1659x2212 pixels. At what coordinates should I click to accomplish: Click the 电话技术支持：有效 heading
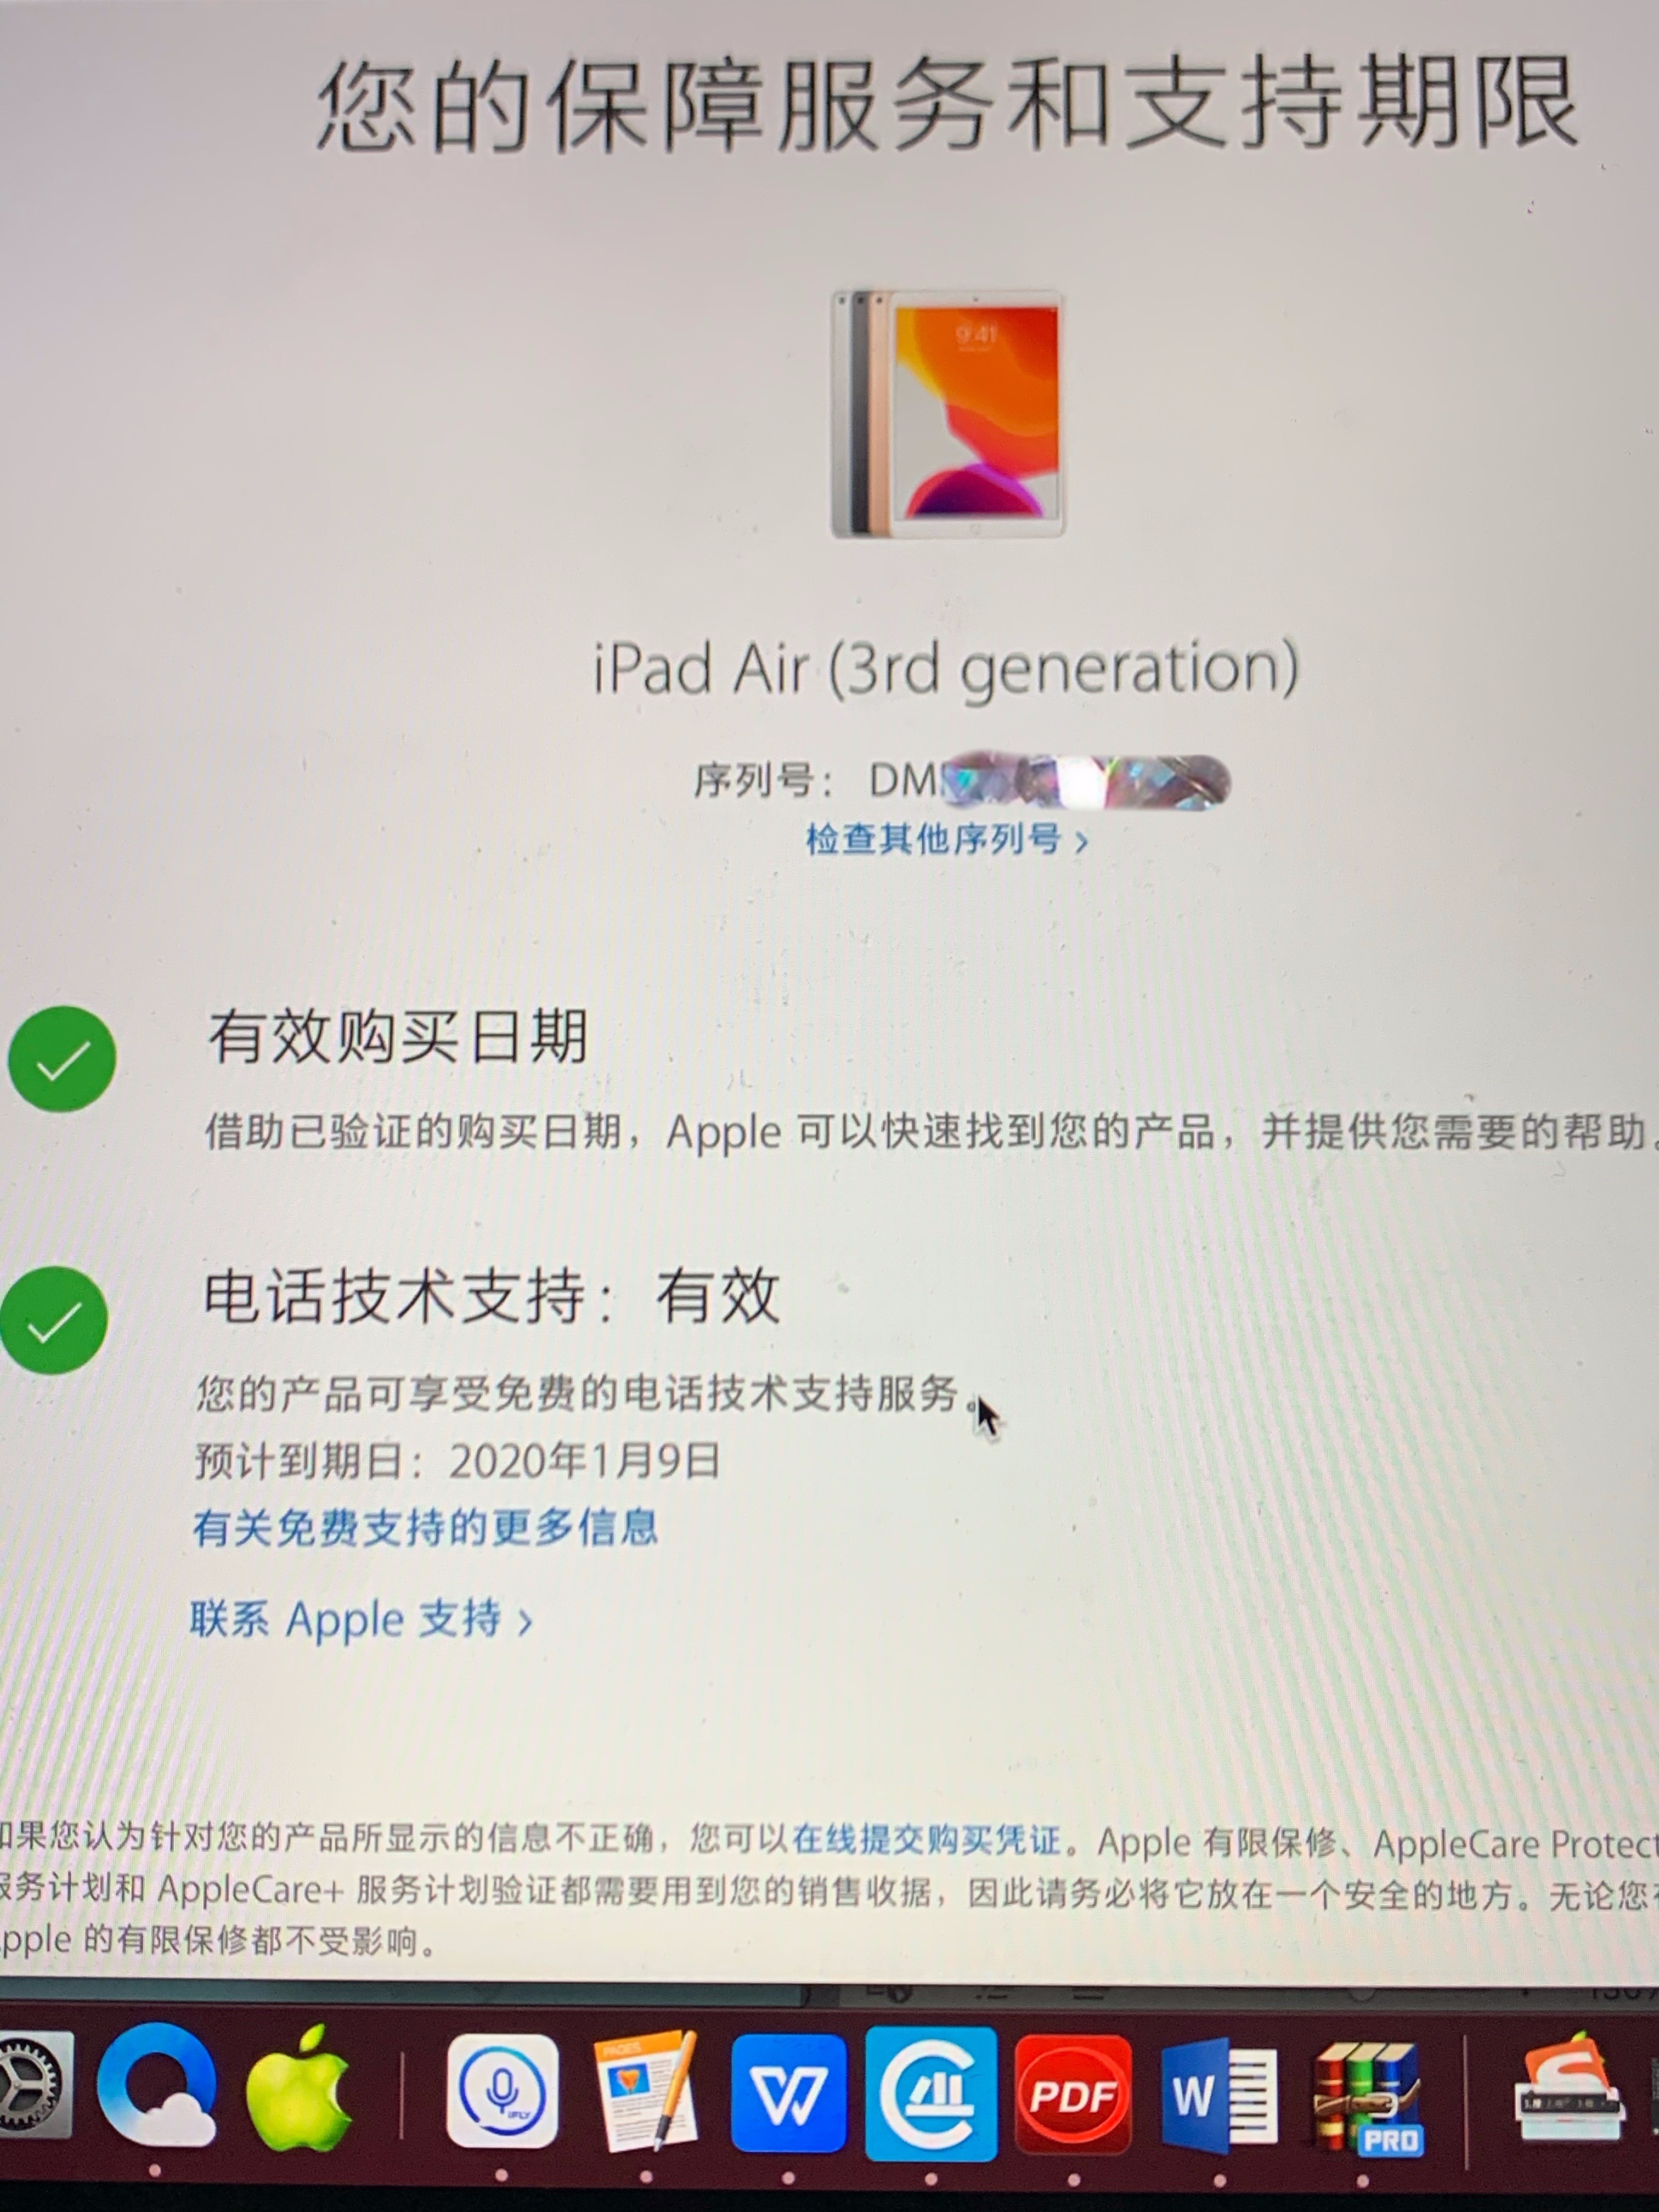(x=490, y=1297)
